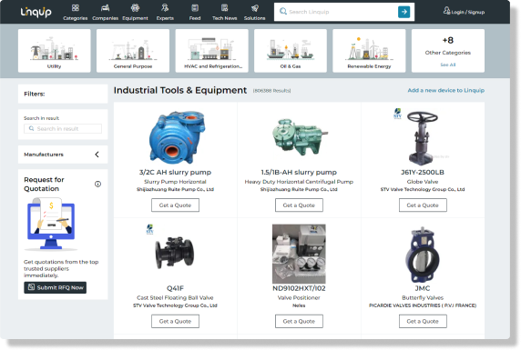Click the Heavy Duty Horizontal Centrifugal Pump text

coord(299,182)
